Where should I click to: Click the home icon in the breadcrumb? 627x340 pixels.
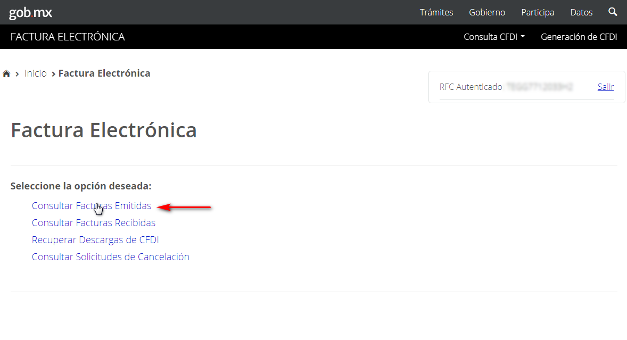pyautogui.click(x=6, y=74)
